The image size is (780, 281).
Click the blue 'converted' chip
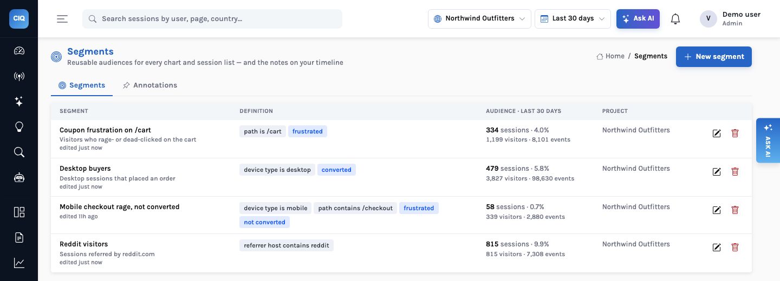pos(336,170)
